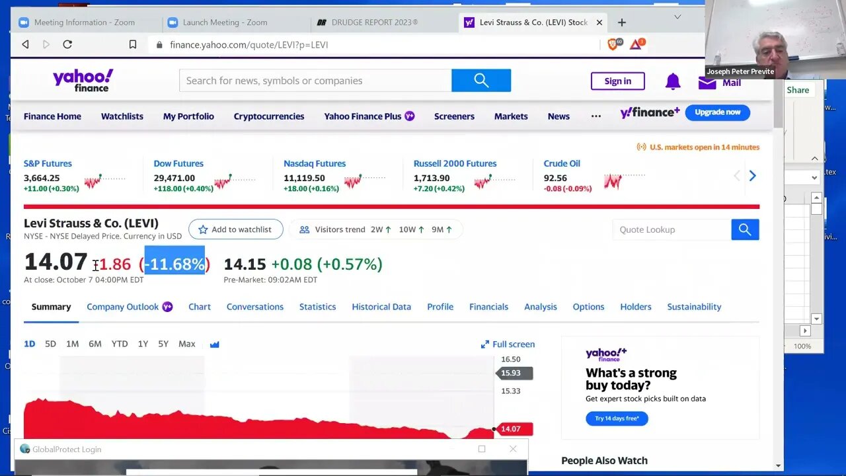
Task: Open Markets menu
Action: coord(511,116)
